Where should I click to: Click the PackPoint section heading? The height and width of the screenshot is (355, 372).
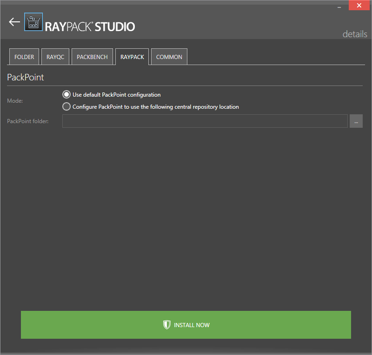pyautogui.click(x=26, y=77)
